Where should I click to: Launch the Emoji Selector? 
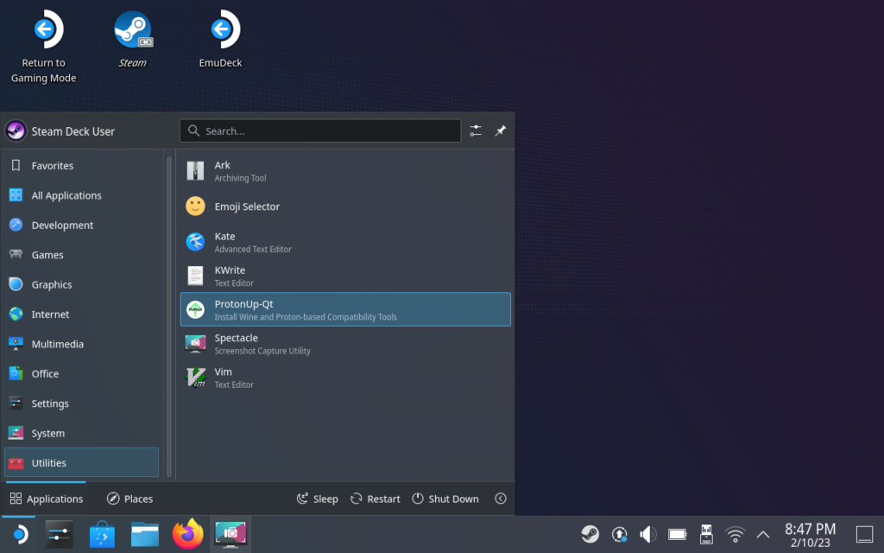[x=345, y=207]
